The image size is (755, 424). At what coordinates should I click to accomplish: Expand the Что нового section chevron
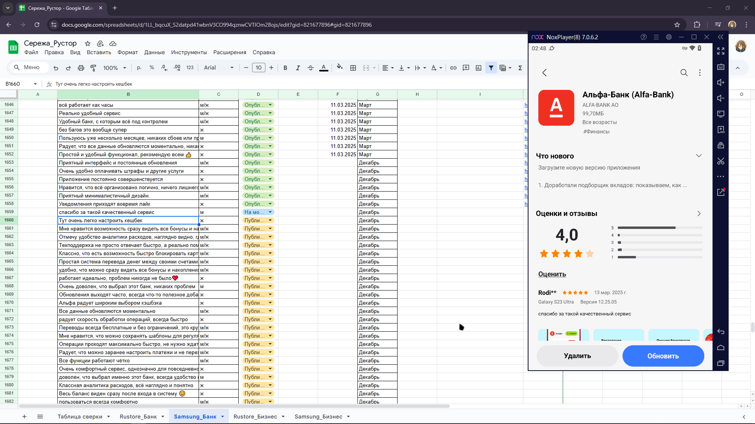click(x=699, y=156)
